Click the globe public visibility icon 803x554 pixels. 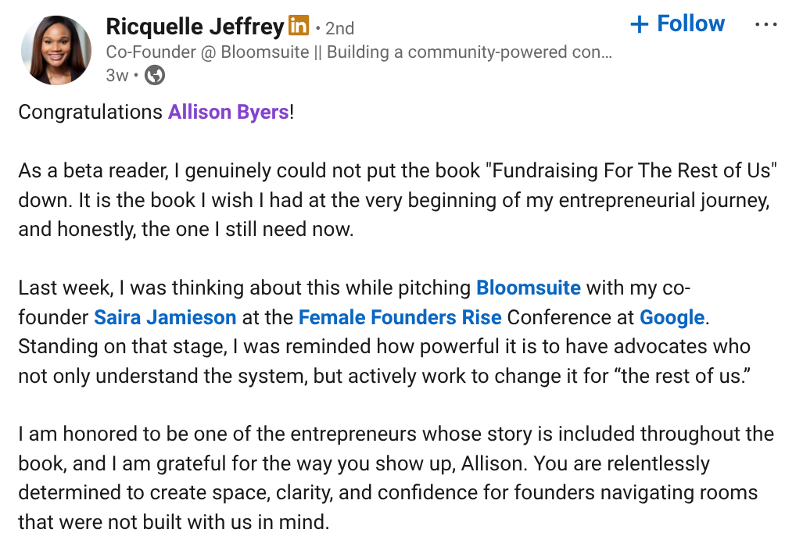156,75
